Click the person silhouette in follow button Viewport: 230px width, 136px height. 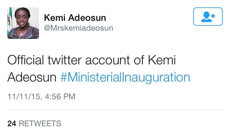(x=205, y=17)
